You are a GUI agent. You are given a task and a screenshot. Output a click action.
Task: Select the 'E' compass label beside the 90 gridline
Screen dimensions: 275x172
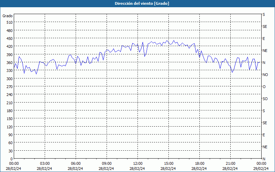point(264,135)
